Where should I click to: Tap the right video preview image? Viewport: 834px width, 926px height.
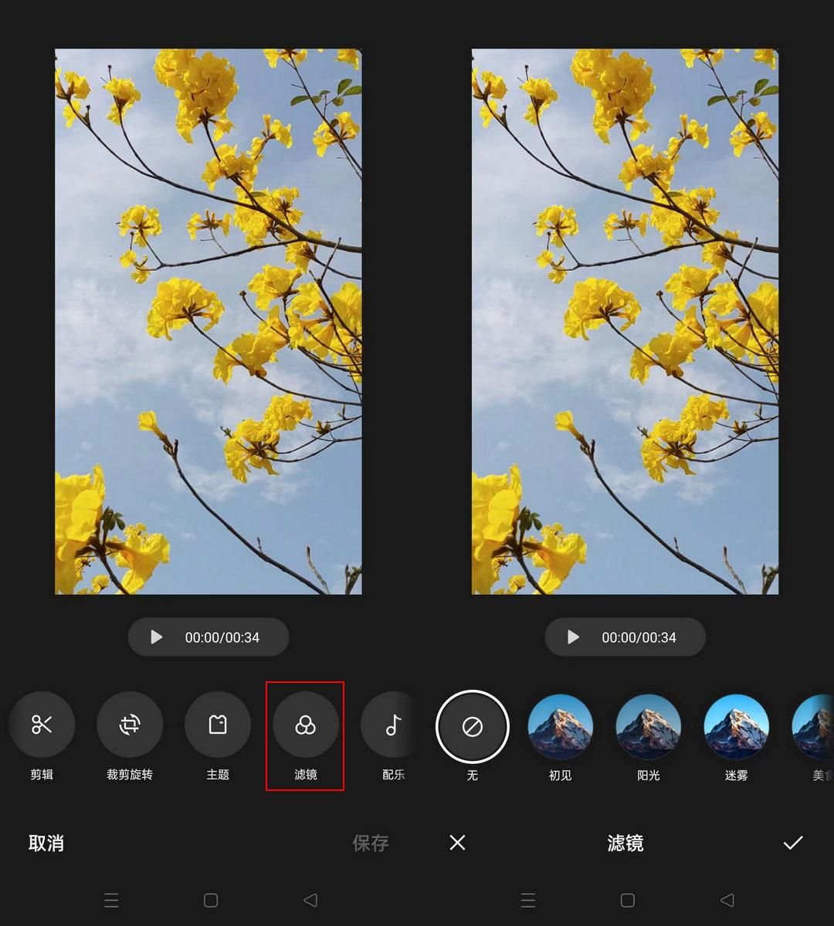click(625, 322)
